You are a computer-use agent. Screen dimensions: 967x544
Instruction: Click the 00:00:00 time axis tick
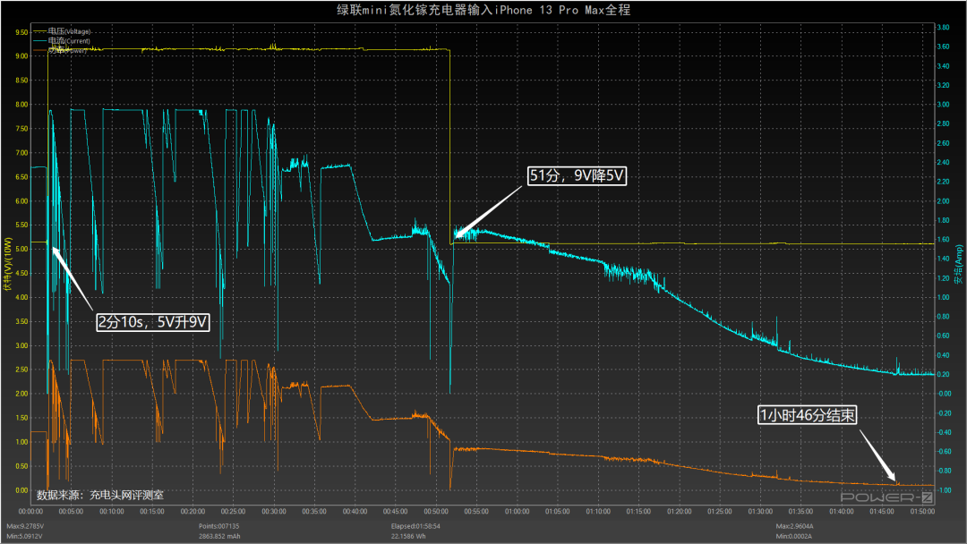coord(30,512)
